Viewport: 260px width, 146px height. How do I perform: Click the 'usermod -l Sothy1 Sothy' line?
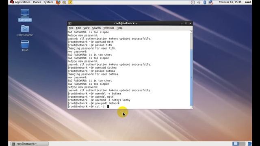click(99, 100)
